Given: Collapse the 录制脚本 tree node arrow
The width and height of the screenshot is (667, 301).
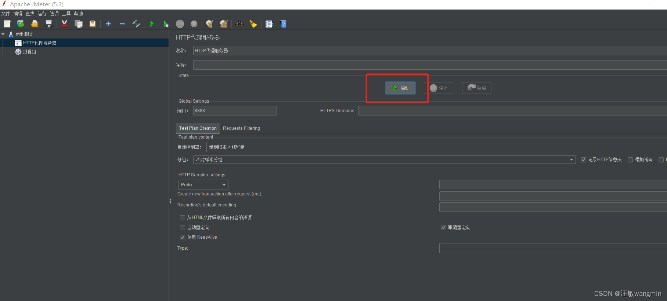Looking at the screenshot, I should 3,34.
